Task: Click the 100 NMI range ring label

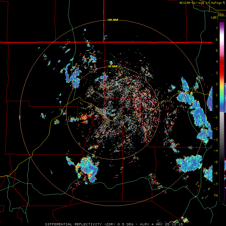Action: pos(113,20)
